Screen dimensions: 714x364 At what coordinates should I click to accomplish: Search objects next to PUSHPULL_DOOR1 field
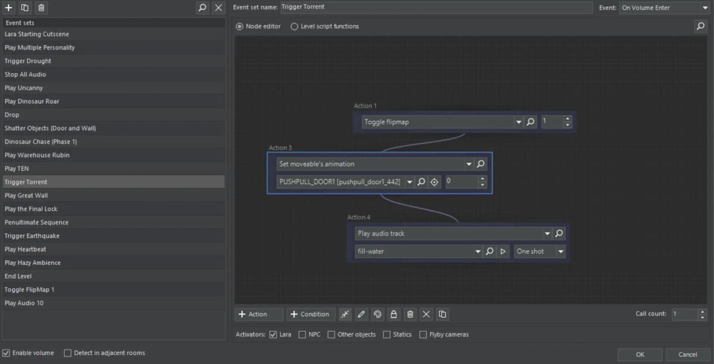tap(421, 182)
